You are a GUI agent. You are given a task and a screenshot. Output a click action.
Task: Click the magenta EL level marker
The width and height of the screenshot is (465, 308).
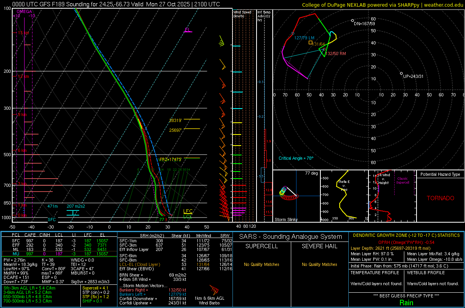[188, 30]
